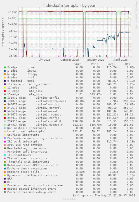Select the Rescheduling interrupts legend label
The width and height of the screenshot is (139, 202).
click(x=26, y=148)
